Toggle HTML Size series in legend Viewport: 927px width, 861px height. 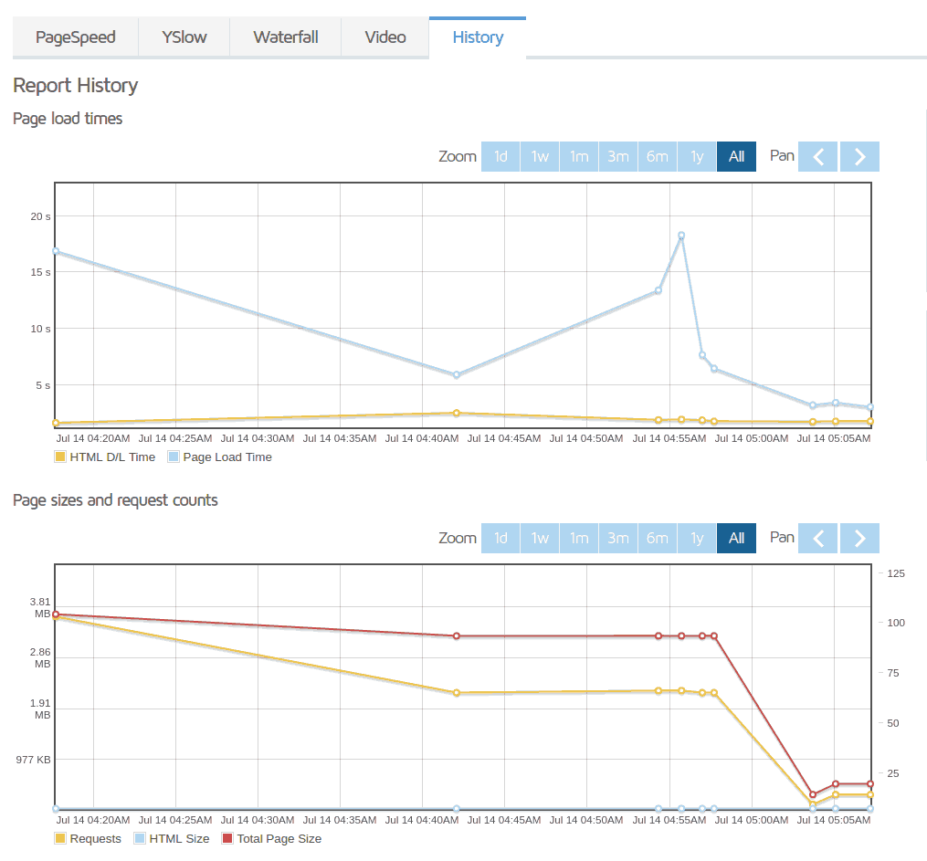point(172,838)
